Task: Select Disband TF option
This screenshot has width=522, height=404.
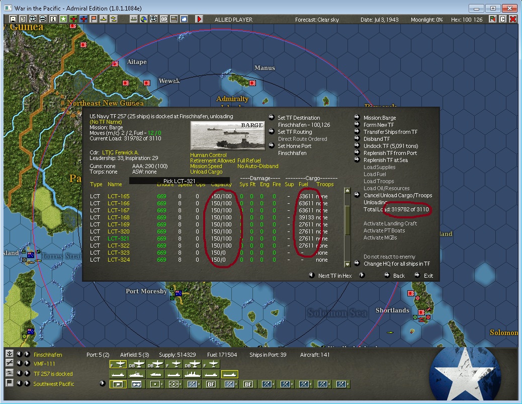Action: [377, 139]
